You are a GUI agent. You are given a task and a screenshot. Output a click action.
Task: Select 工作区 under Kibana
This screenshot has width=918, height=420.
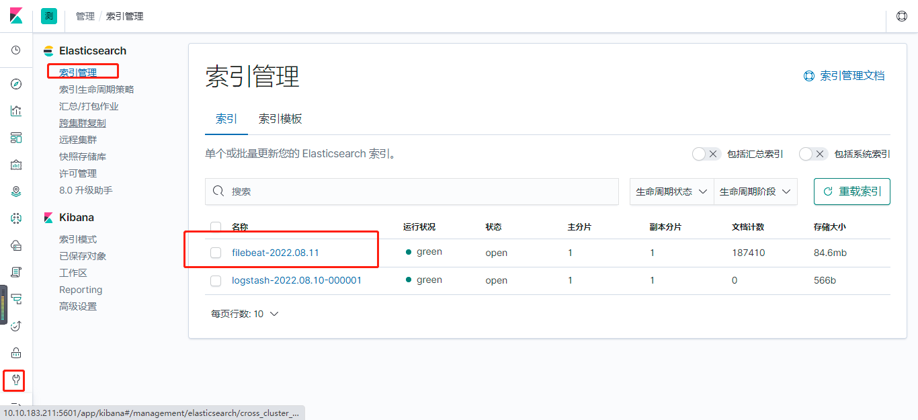73,273
